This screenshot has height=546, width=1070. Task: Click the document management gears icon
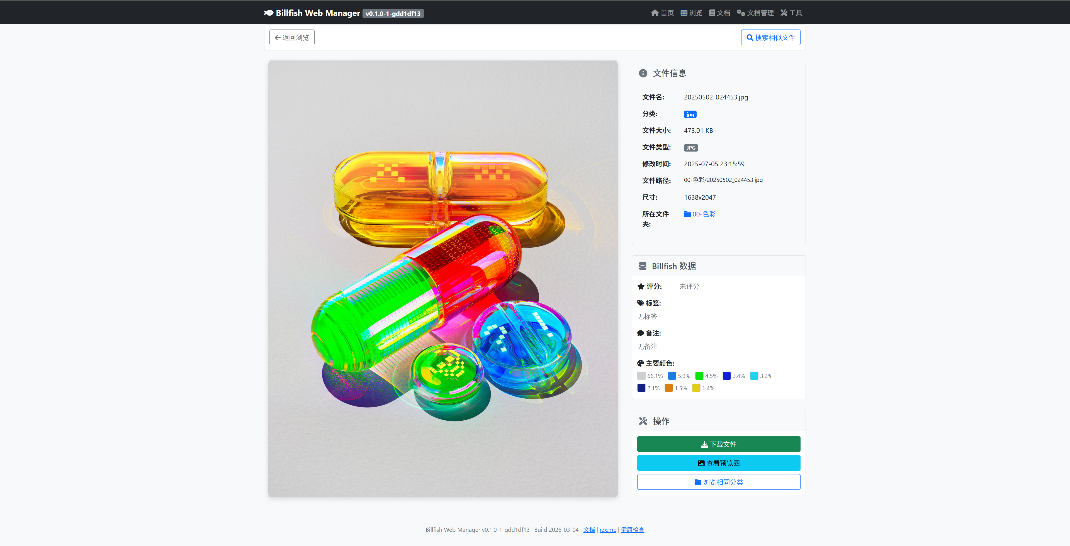point(741,13)
